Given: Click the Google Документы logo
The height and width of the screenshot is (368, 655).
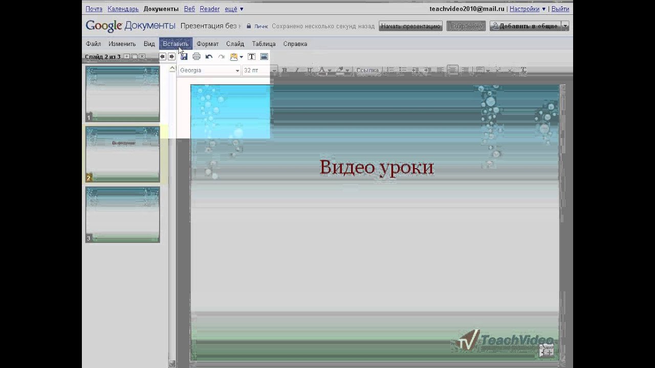Looking at the screenshot, I should pos(130,26).
